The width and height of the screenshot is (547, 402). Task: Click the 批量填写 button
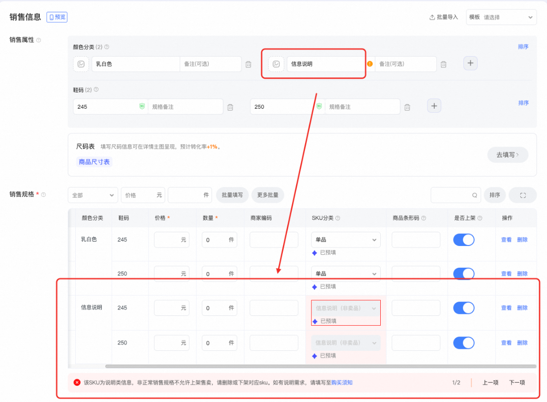(x=232, y=195)
